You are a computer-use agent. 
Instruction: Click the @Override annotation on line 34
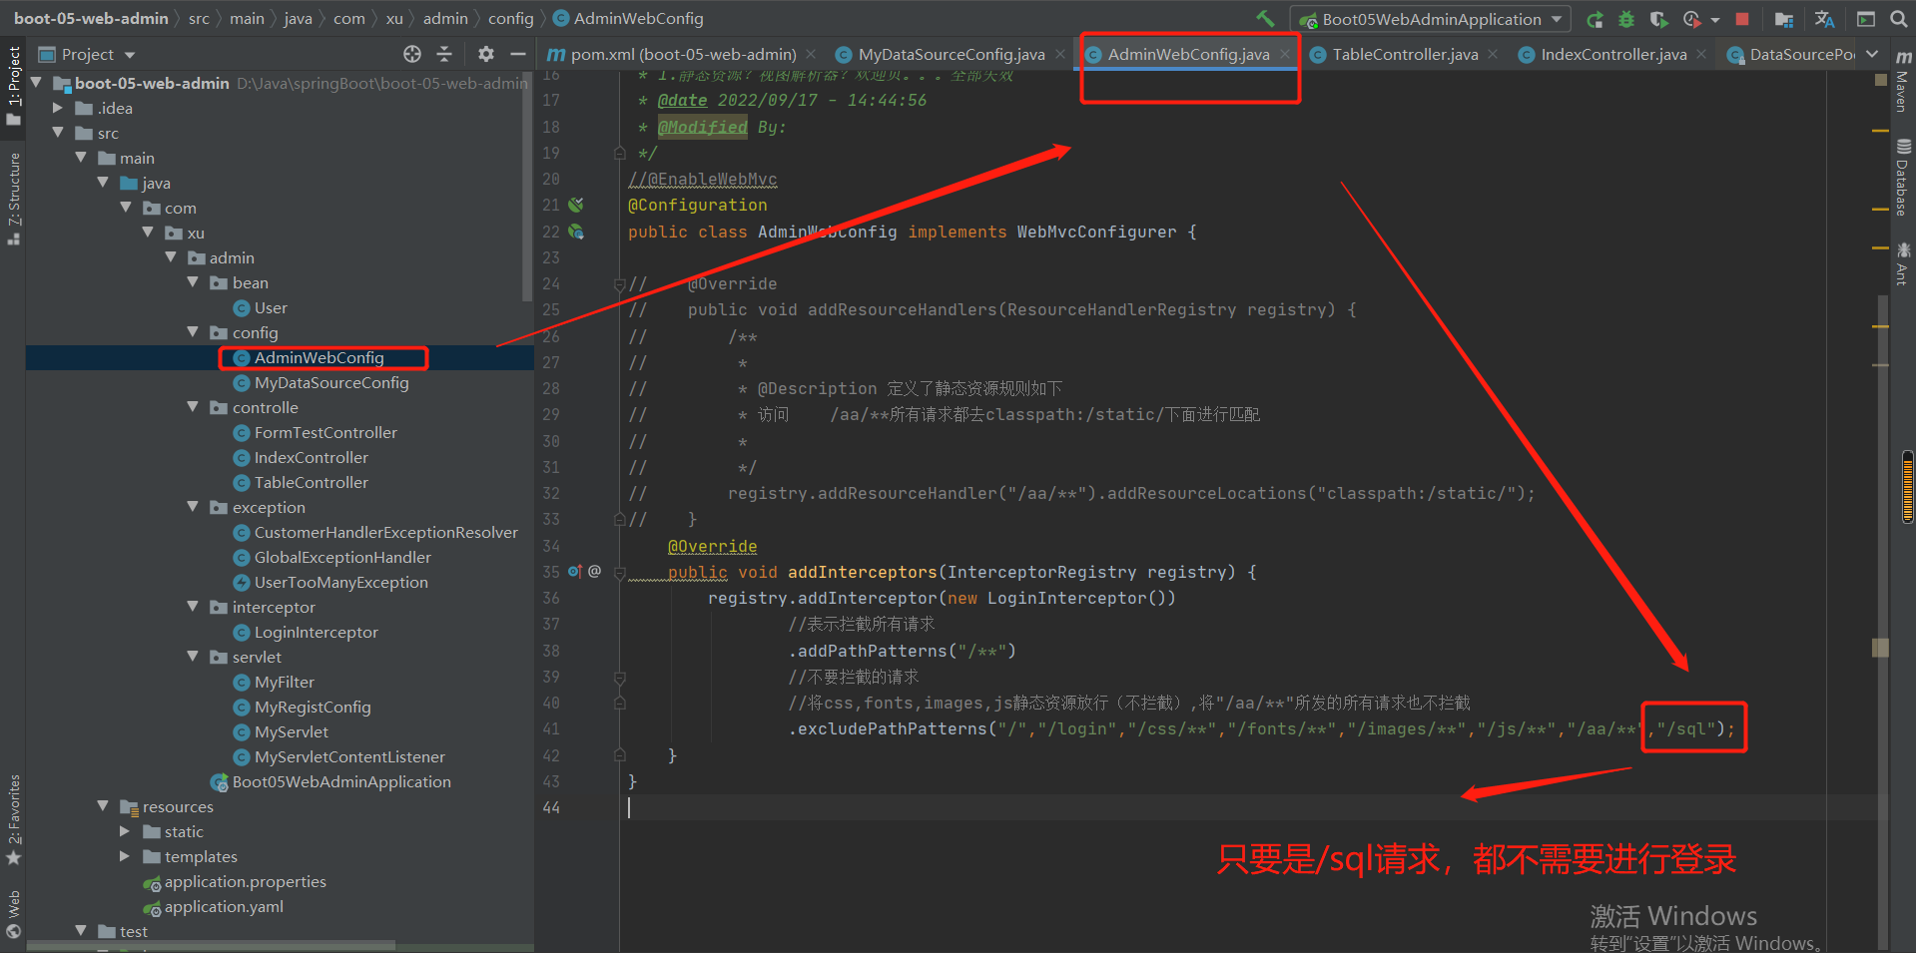pos(712,546)
